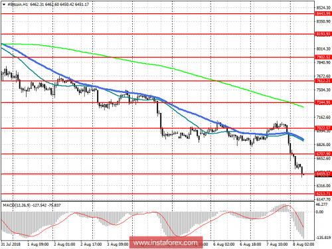Click the 7344.95 price level tag

tap(323, 102)
